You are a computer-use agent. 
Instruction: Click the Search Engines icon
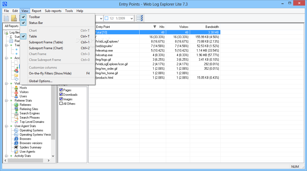point(16,113)
